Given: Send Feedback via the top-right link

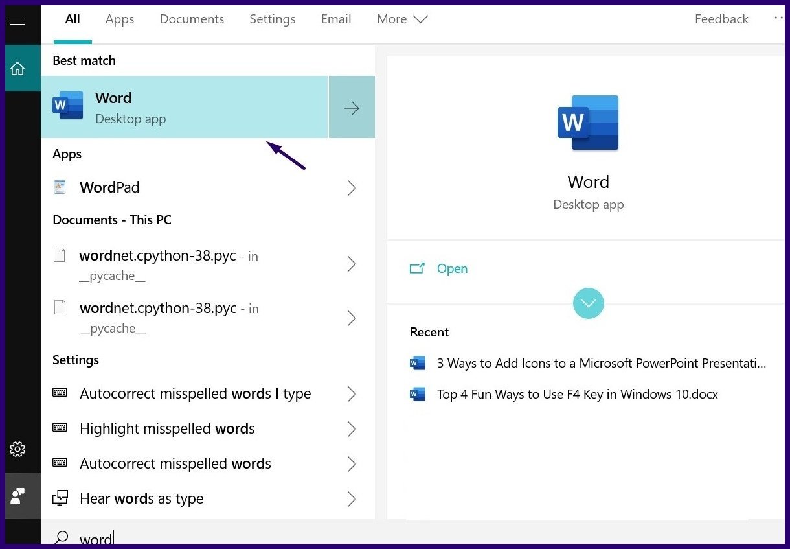Looking at the screenshot, I should pyautogui.click(x=721, y=19).
